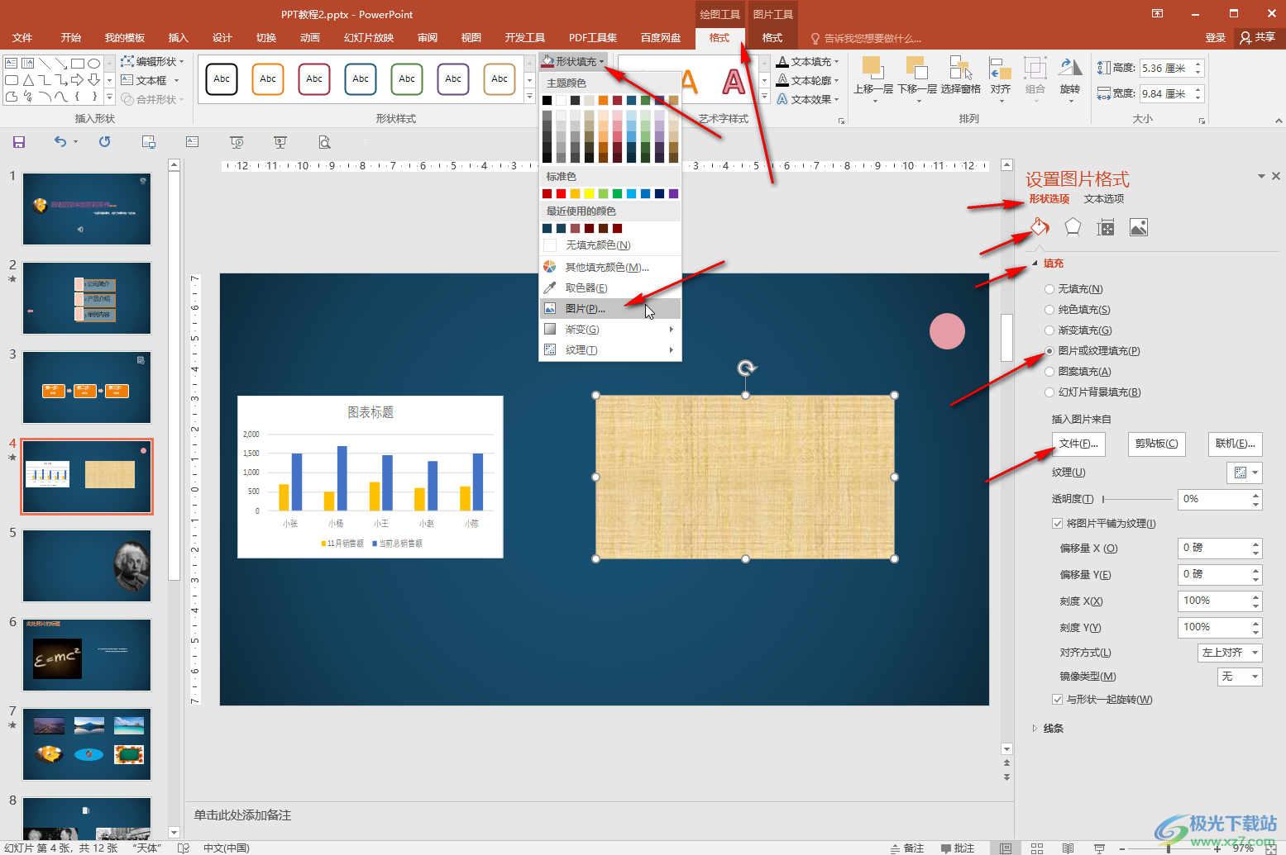This screenshot has width=1286, height=855.
Task: Select slide 7 thumbnail with six pictures
Action: coord(87,744)
